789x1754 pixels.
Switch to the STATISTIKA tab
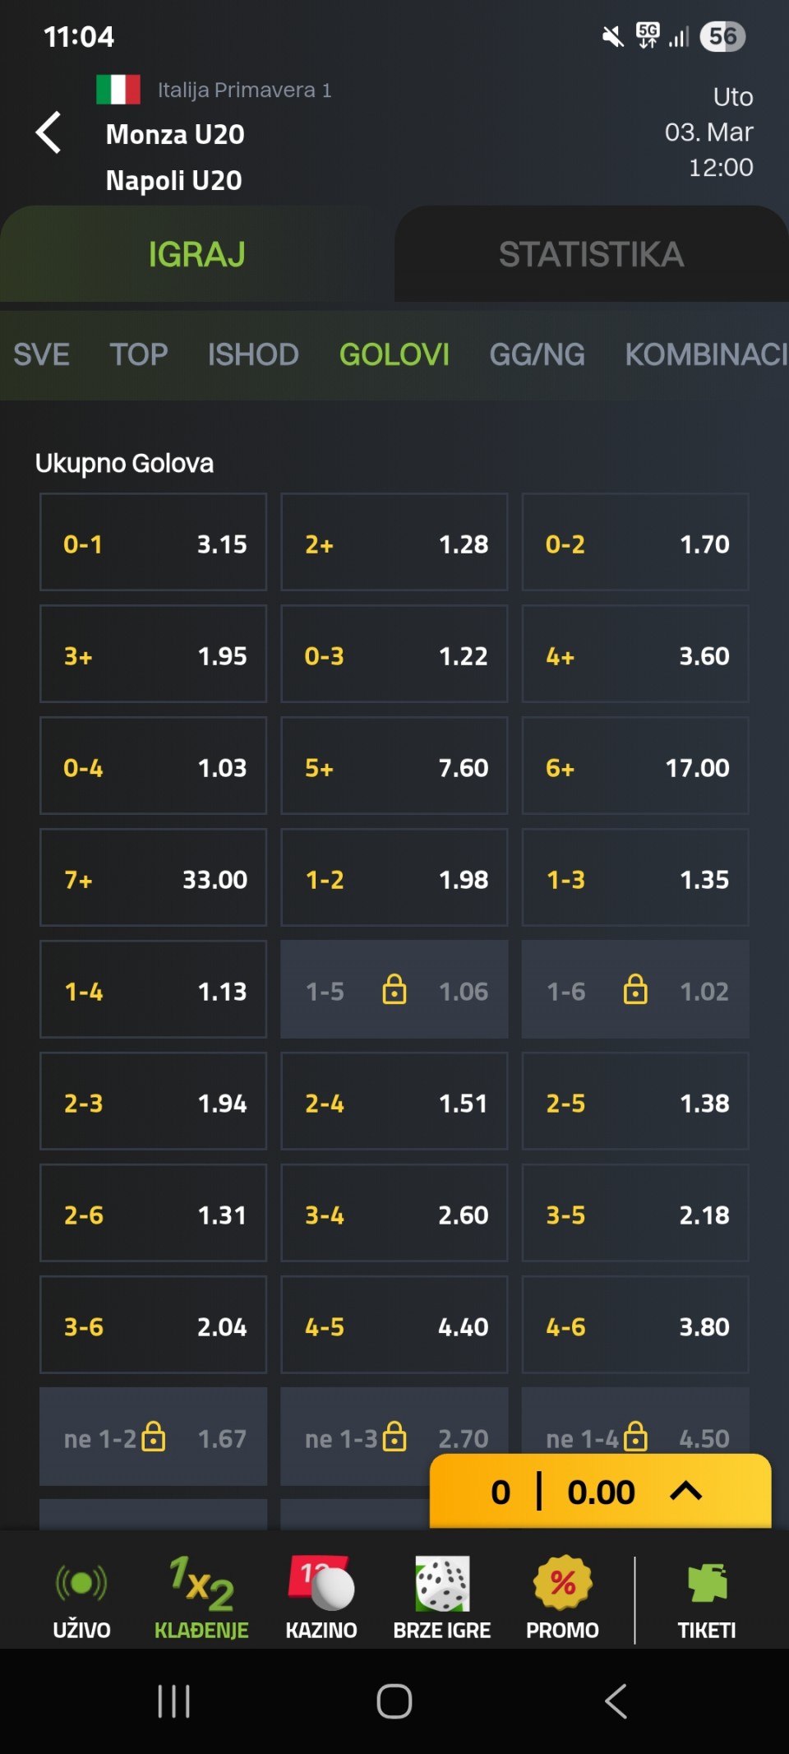pyautogui.click(x=591, y=255)
